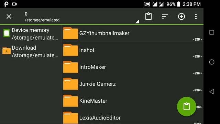Tap the Android home circle button
Image resolution: width=220 pixels, height=124 pixels.
point(212,62)
